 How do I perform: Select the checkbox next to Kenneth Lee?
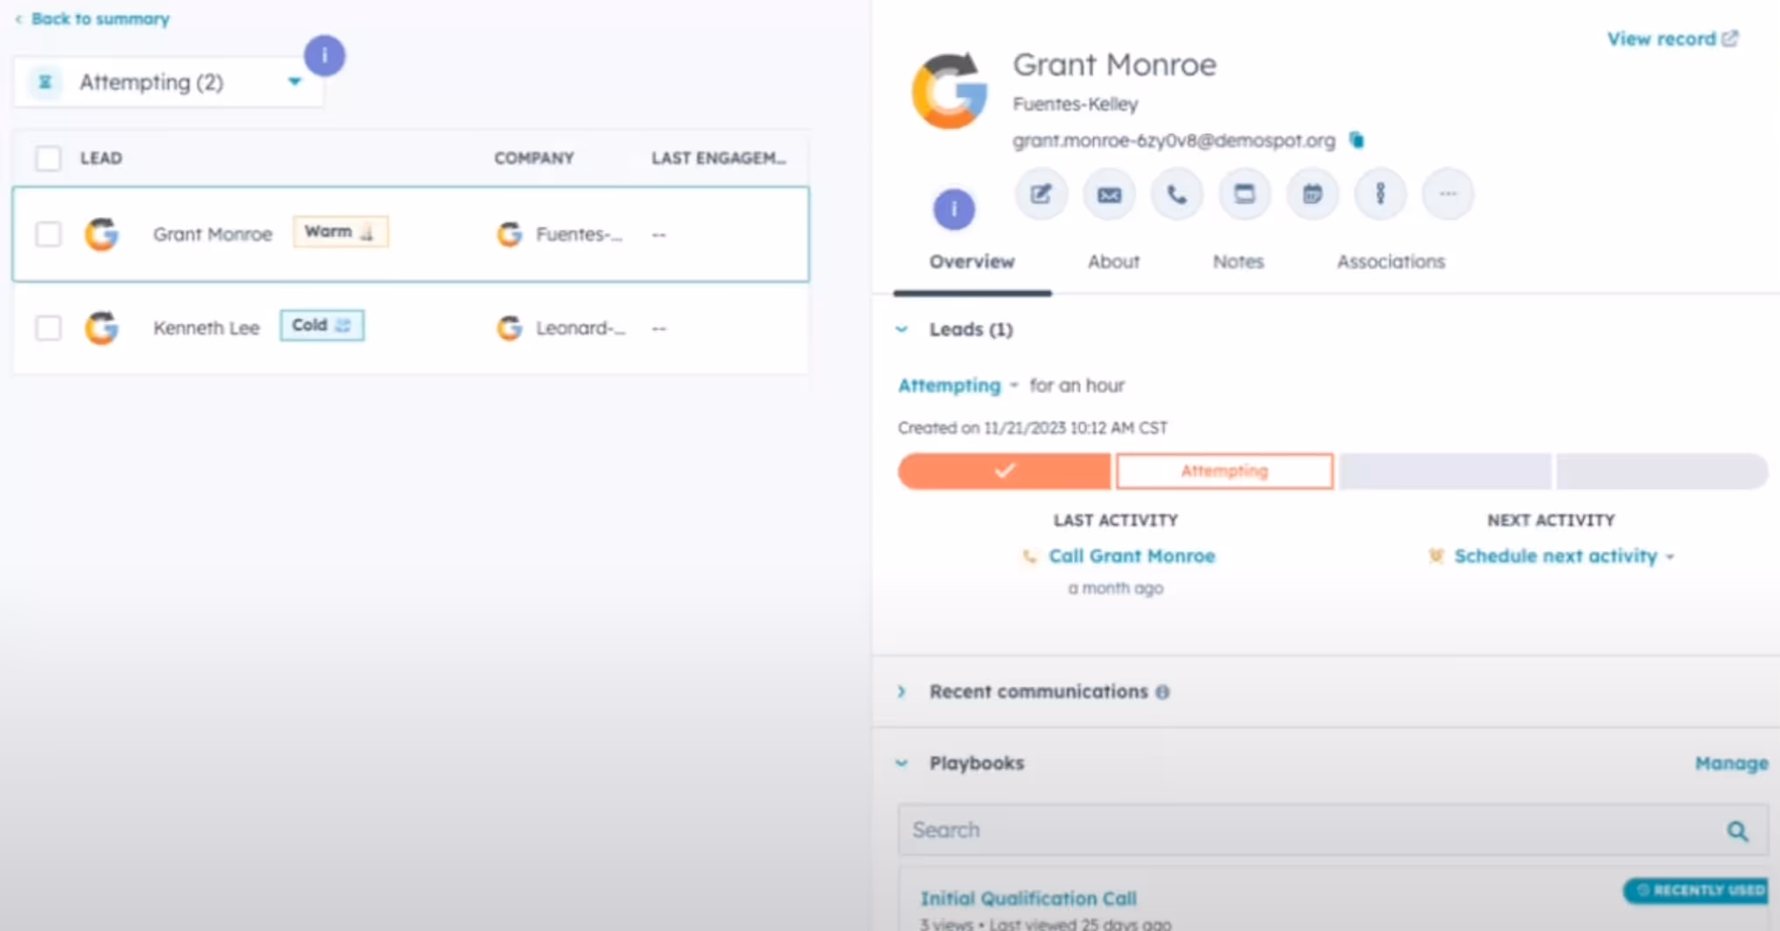48,327
